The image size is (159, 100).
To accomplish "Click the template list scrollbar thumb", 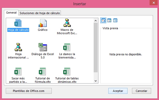I will pos(96,48).
